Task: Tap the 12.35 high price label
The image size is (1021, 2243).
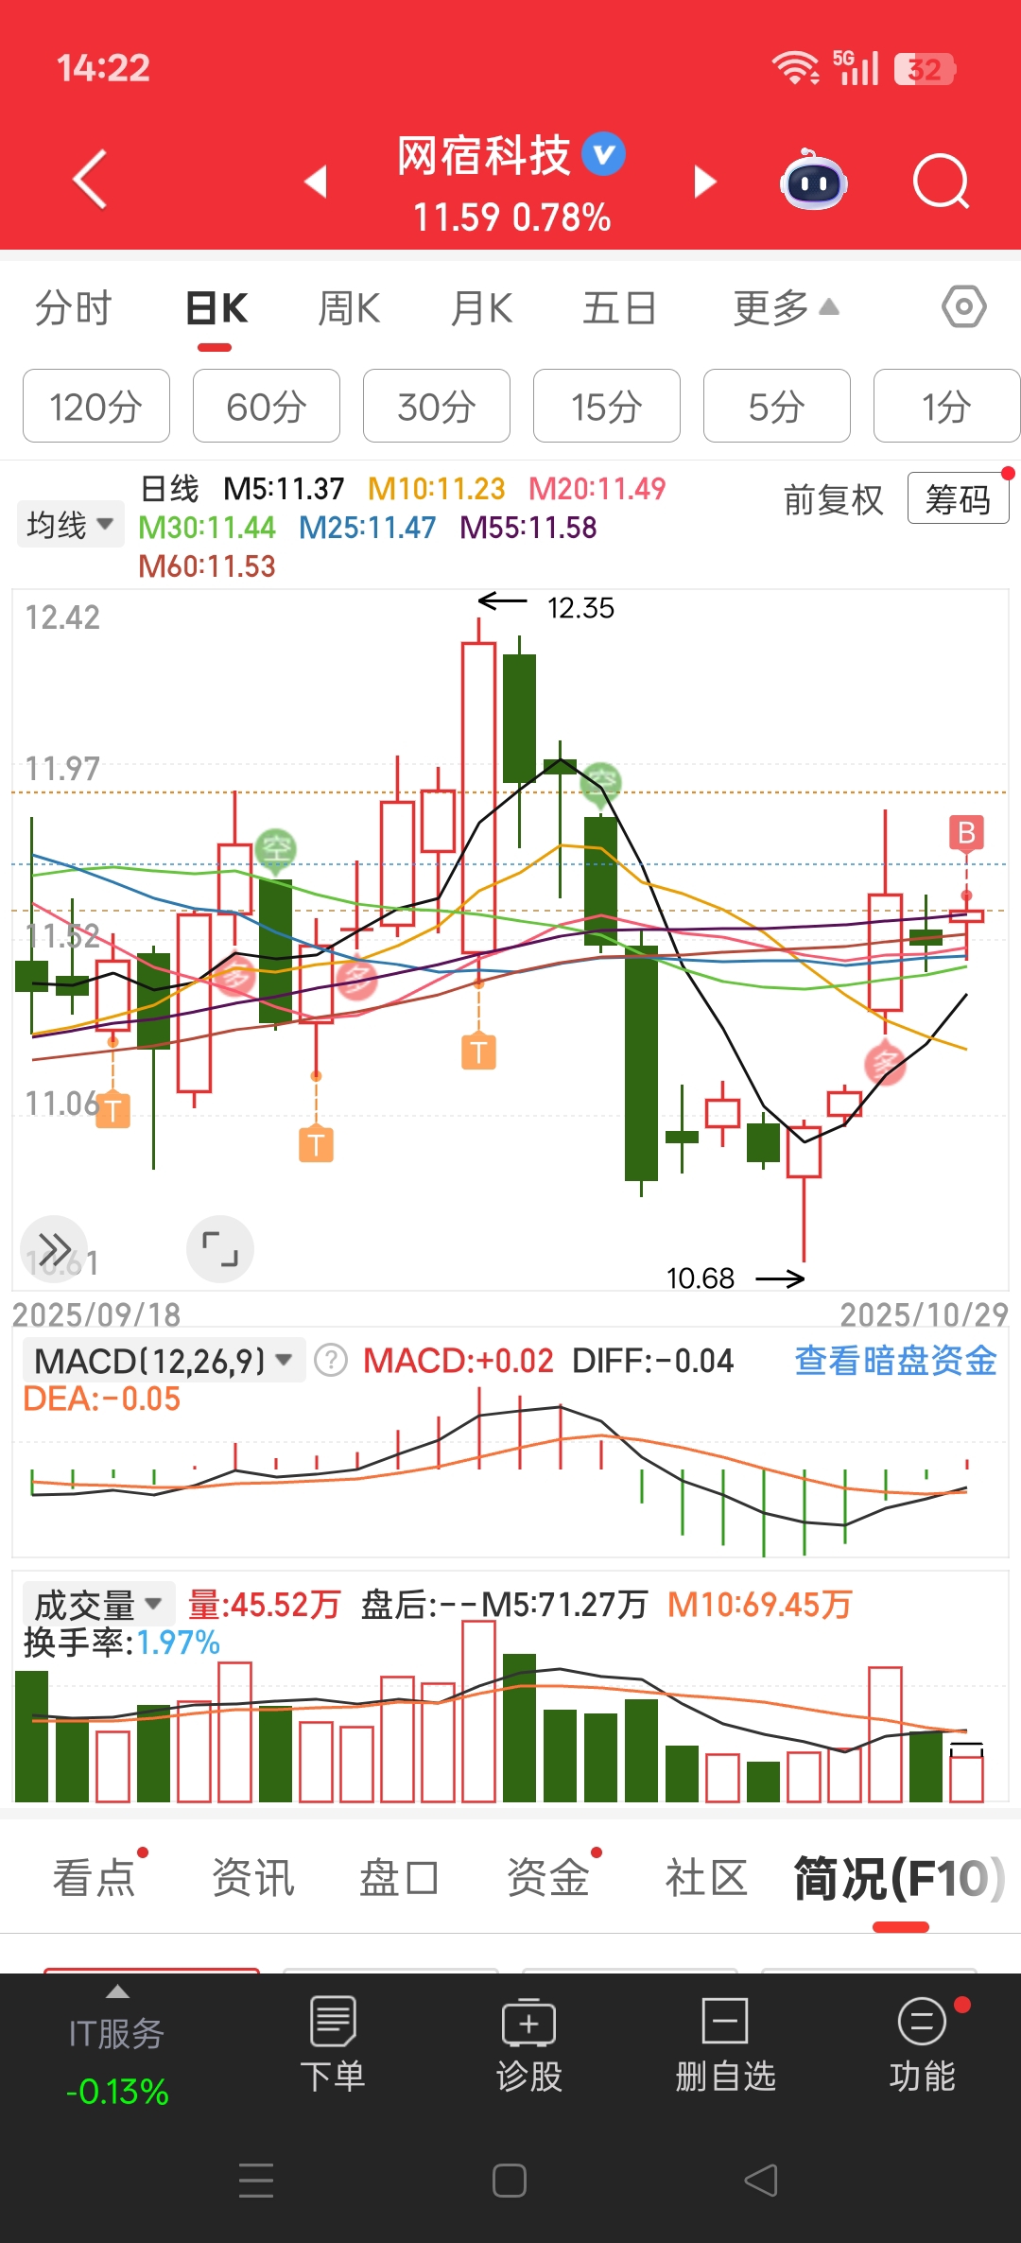Action: pyautogui.click(x=580, y=608)
